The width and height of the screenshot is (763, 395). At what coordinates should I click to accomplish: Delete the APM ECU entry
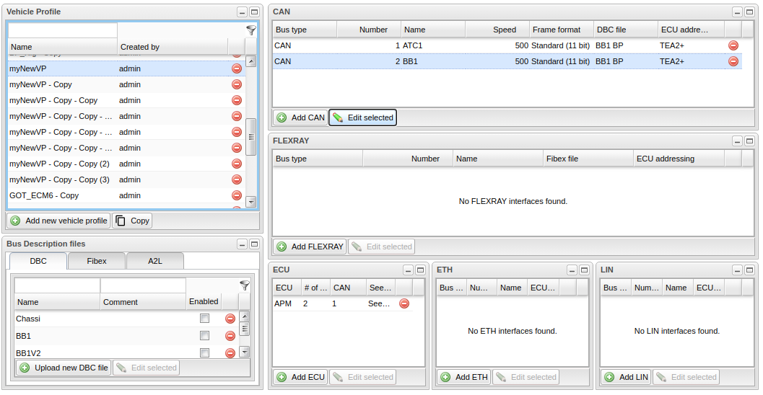pos(404,303)
